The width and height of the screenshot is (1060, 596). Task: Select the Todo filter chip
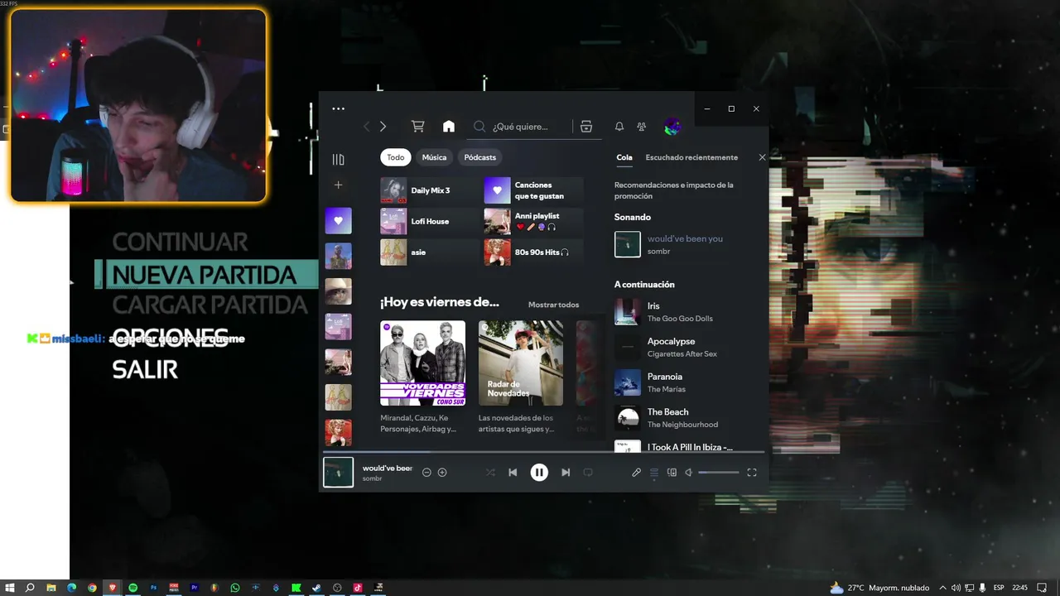[x=396, y=157]
